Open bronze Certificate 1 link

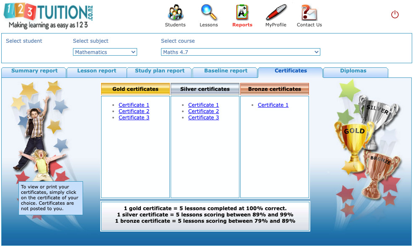tap(273, 105)
